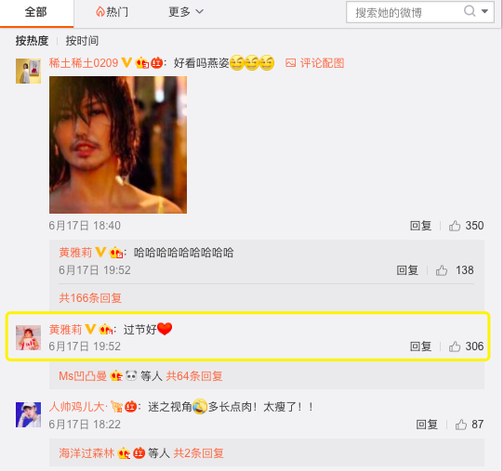504x471 pixels.
Task: Open 黄雅莉's profile avatar
Action: [28, 337]
